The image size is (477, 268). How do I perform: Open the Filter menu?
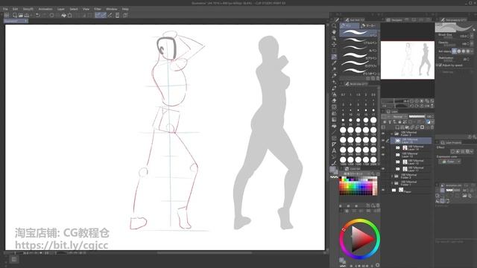[98, 9]
